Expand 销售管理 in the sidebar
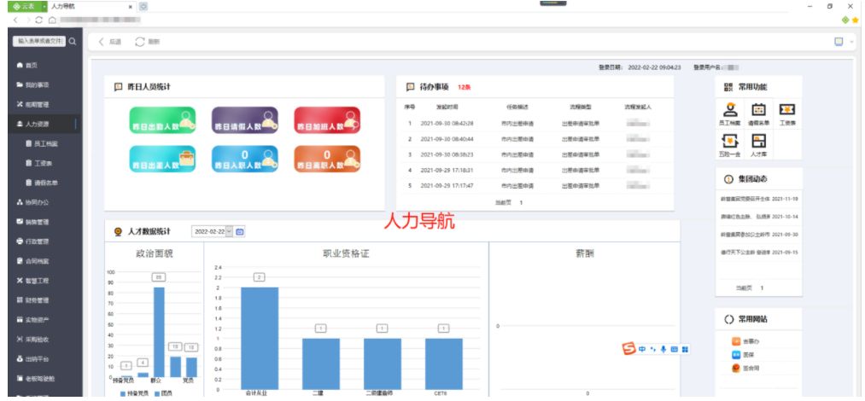 pos(33,222)
